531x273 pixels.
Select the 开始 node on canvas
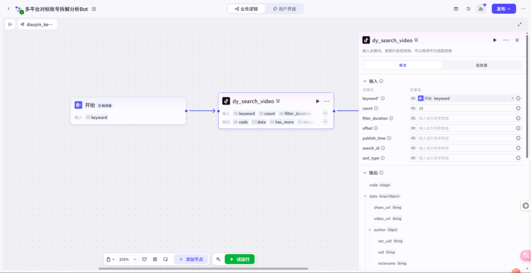click(x=128, y=111)
